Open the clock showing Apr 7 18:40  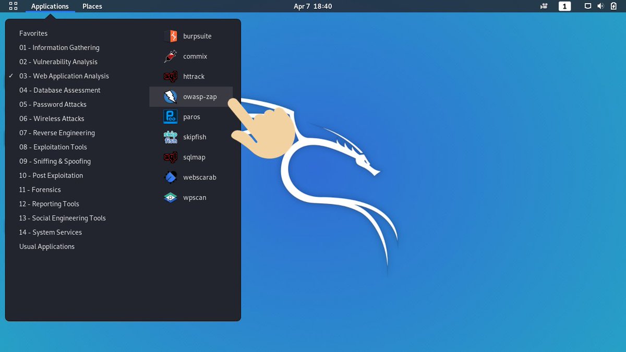tap(312, 6)
